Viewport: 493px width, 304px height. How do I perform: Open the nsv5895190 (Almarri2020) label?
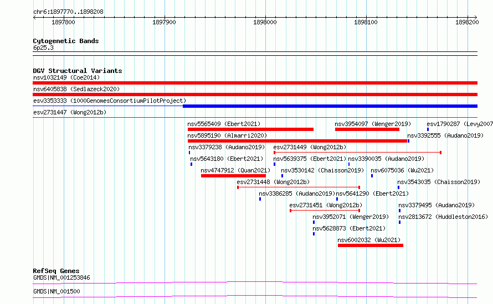227,135
